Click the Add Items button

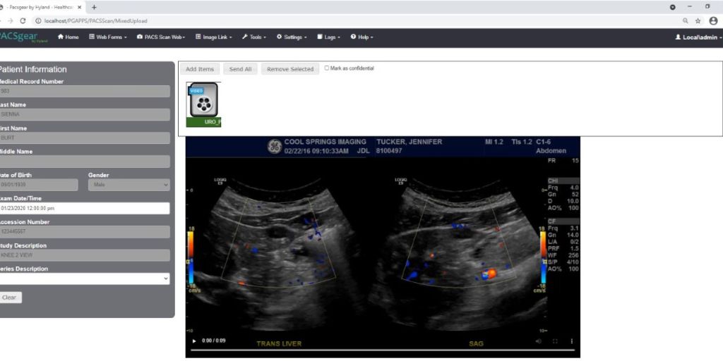(x=199, y=69)
